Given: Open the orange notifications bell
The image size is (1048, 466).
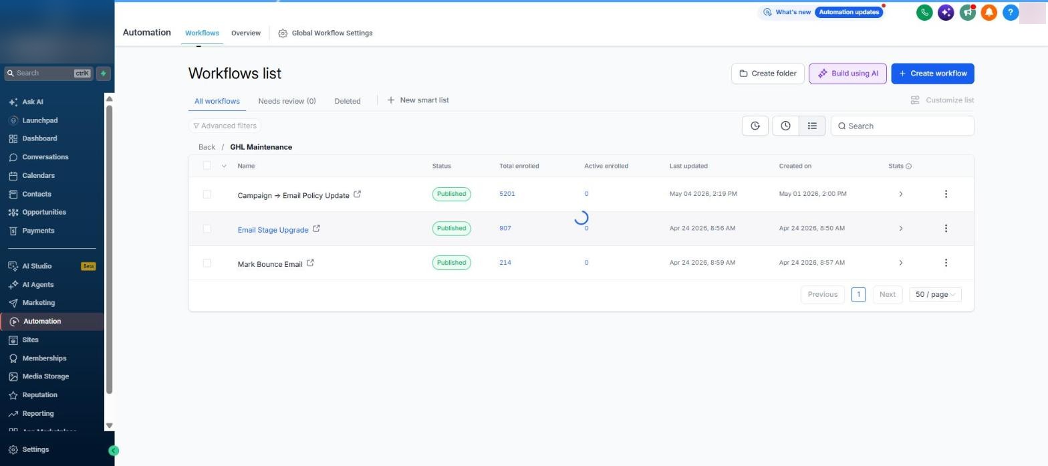Looking at the screenshot, I should pyautogui.click(x=989, y=12).
